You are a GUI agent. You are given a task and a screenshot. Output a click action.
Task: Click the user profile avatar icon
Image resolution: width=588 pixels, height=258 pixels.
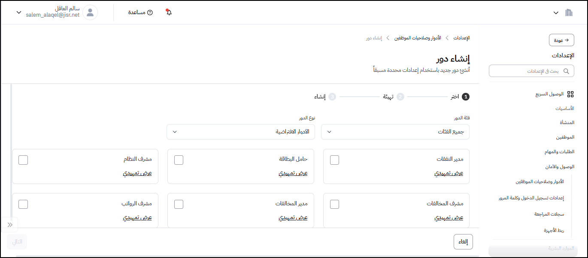(x=90, y=12)
